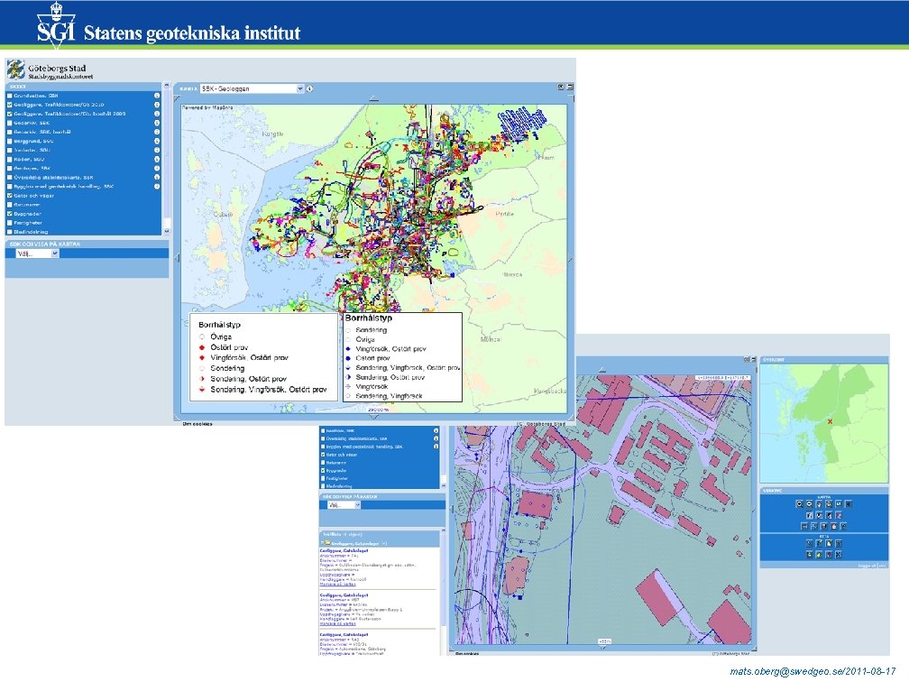909x682 pixels.
Task: Click the Översikt thumbnail map
Action: coord(824,423)
